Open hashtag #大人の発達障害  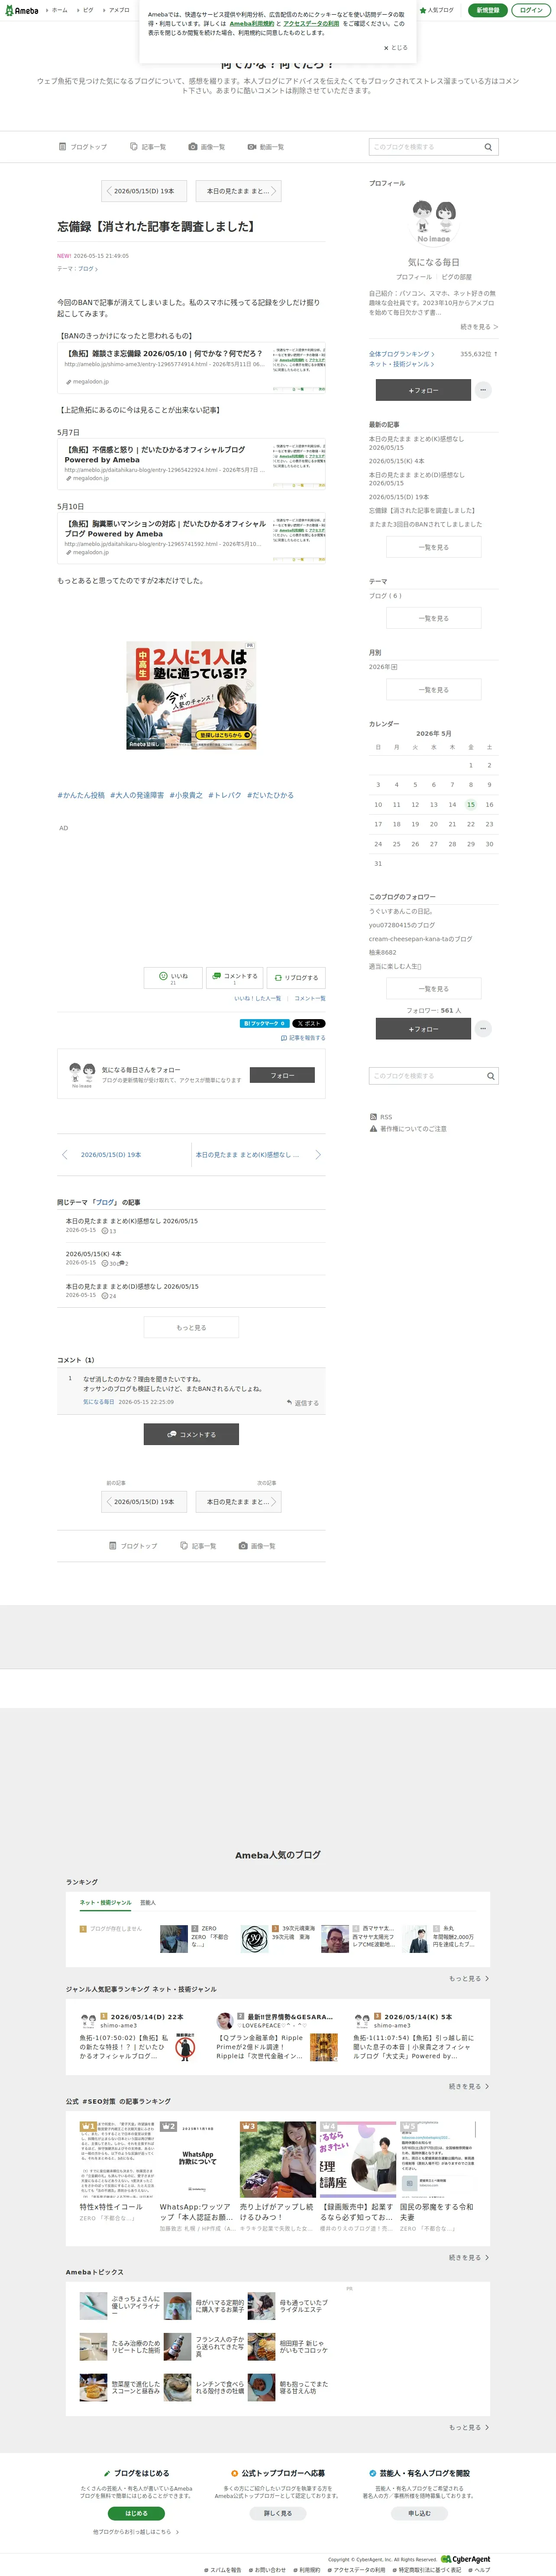coord(137,795)
